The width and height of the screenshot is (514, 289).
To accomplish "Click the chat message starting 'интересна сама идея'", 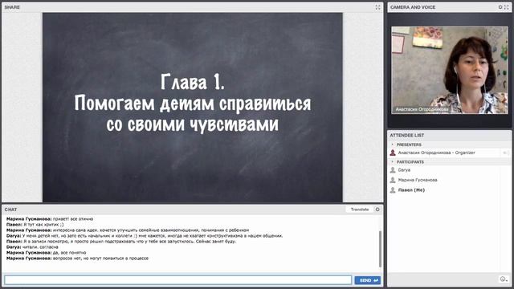I will (151, 230).
